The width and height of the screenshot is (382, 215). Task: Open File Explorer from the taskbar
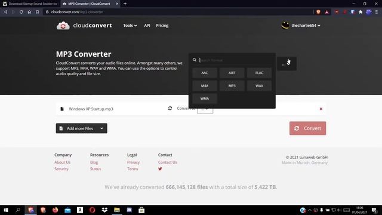(x=117, y=210)
